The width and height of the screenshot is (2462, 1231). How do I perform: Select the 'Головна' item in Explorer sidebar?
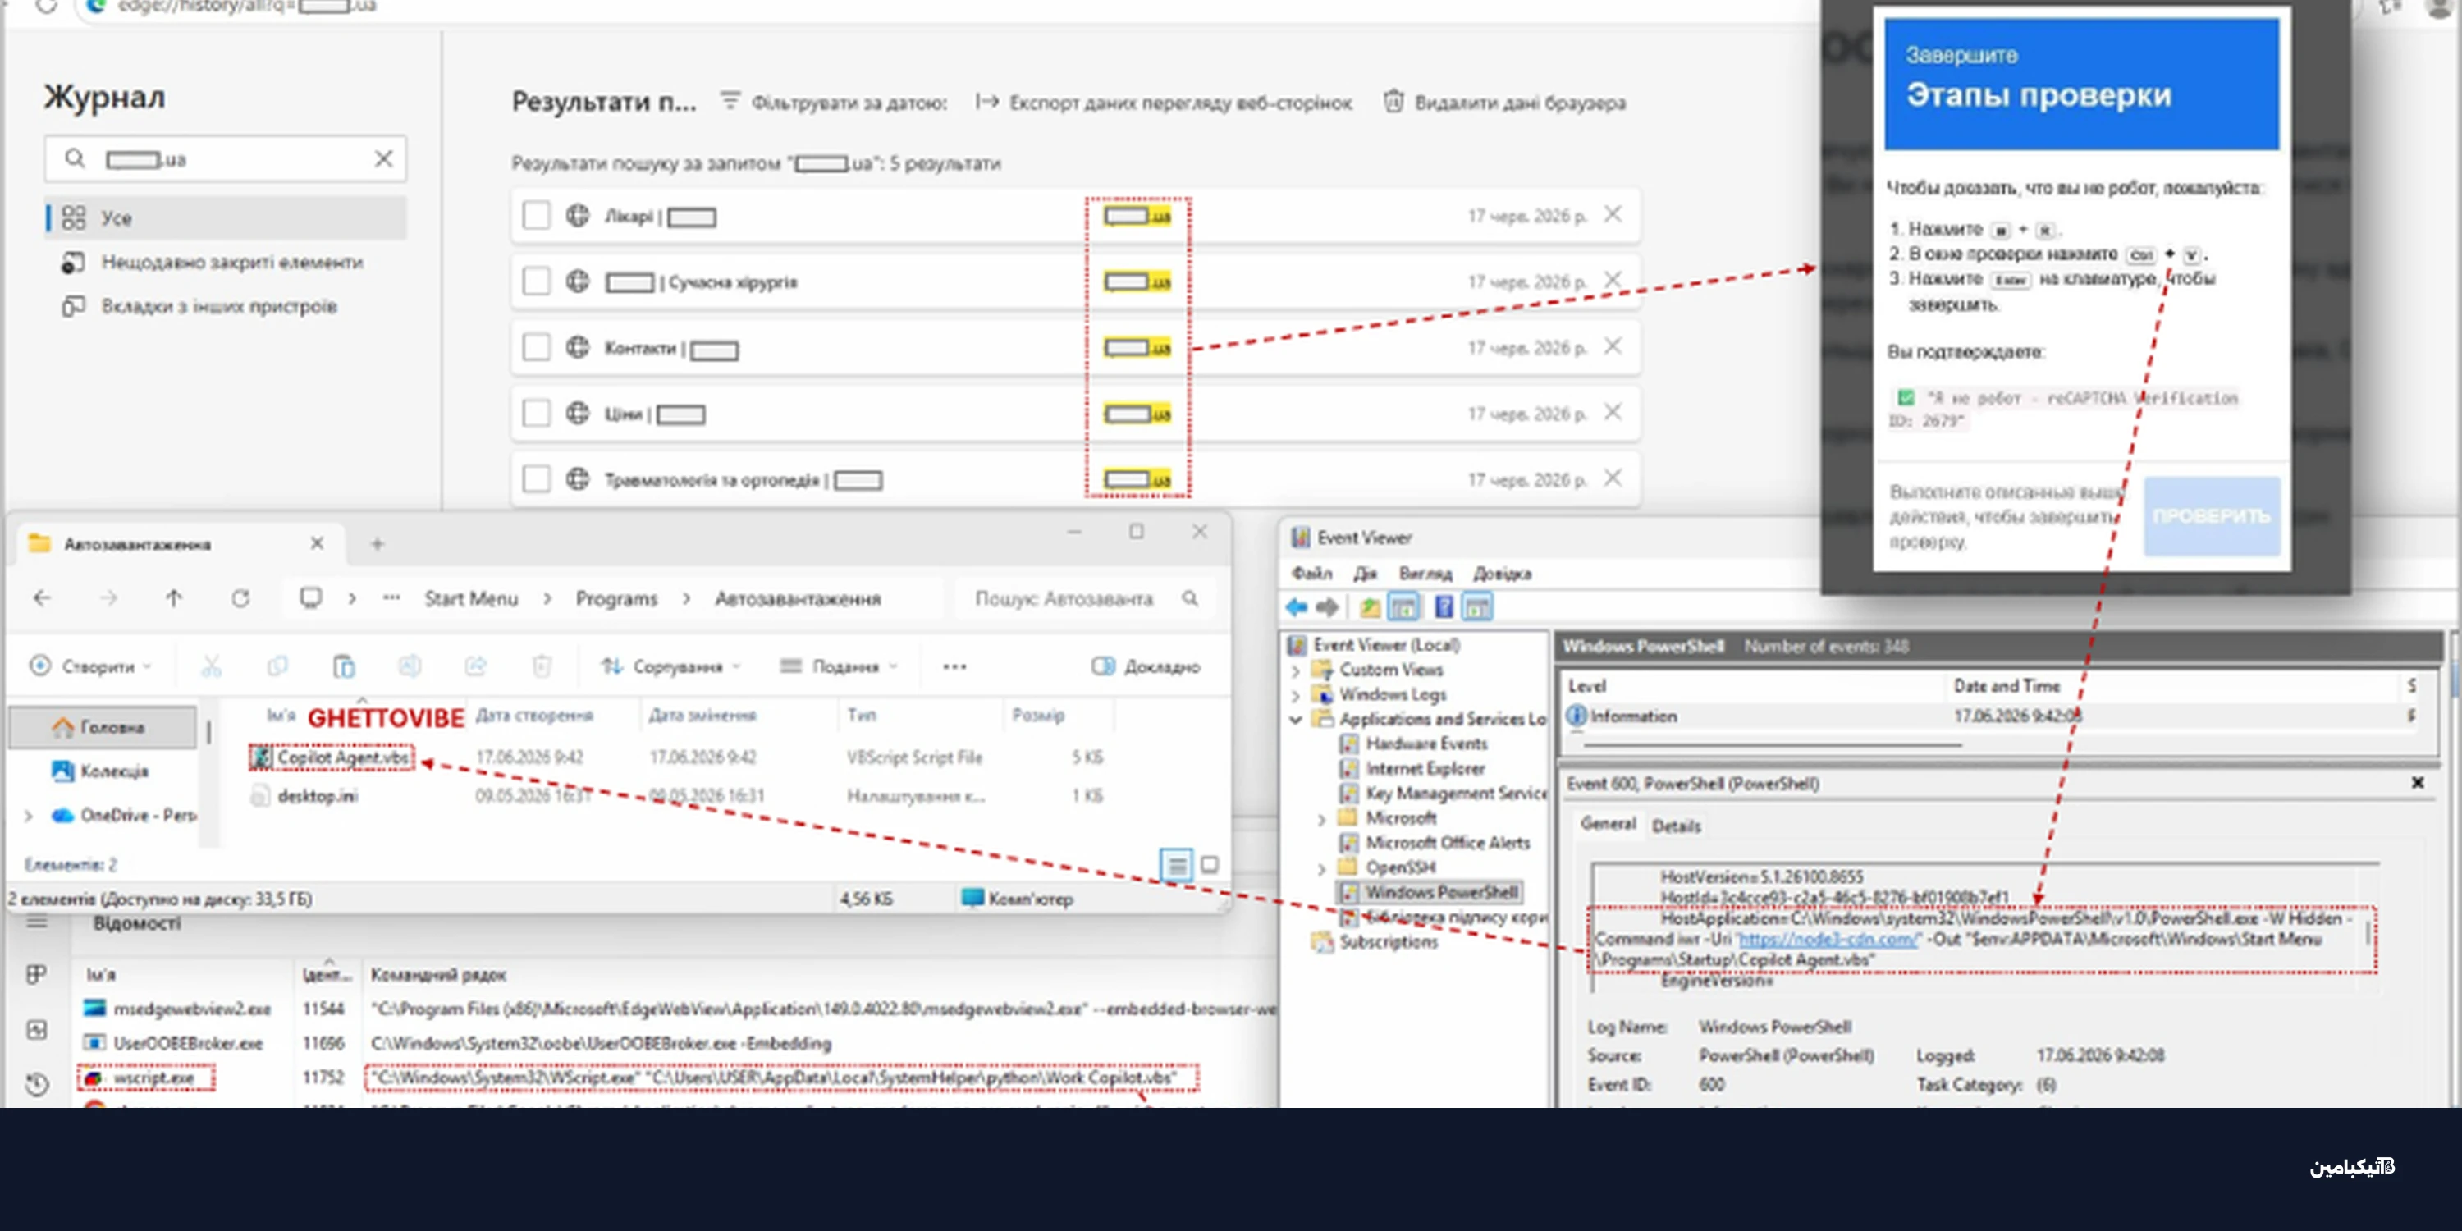tap(103, 727)
